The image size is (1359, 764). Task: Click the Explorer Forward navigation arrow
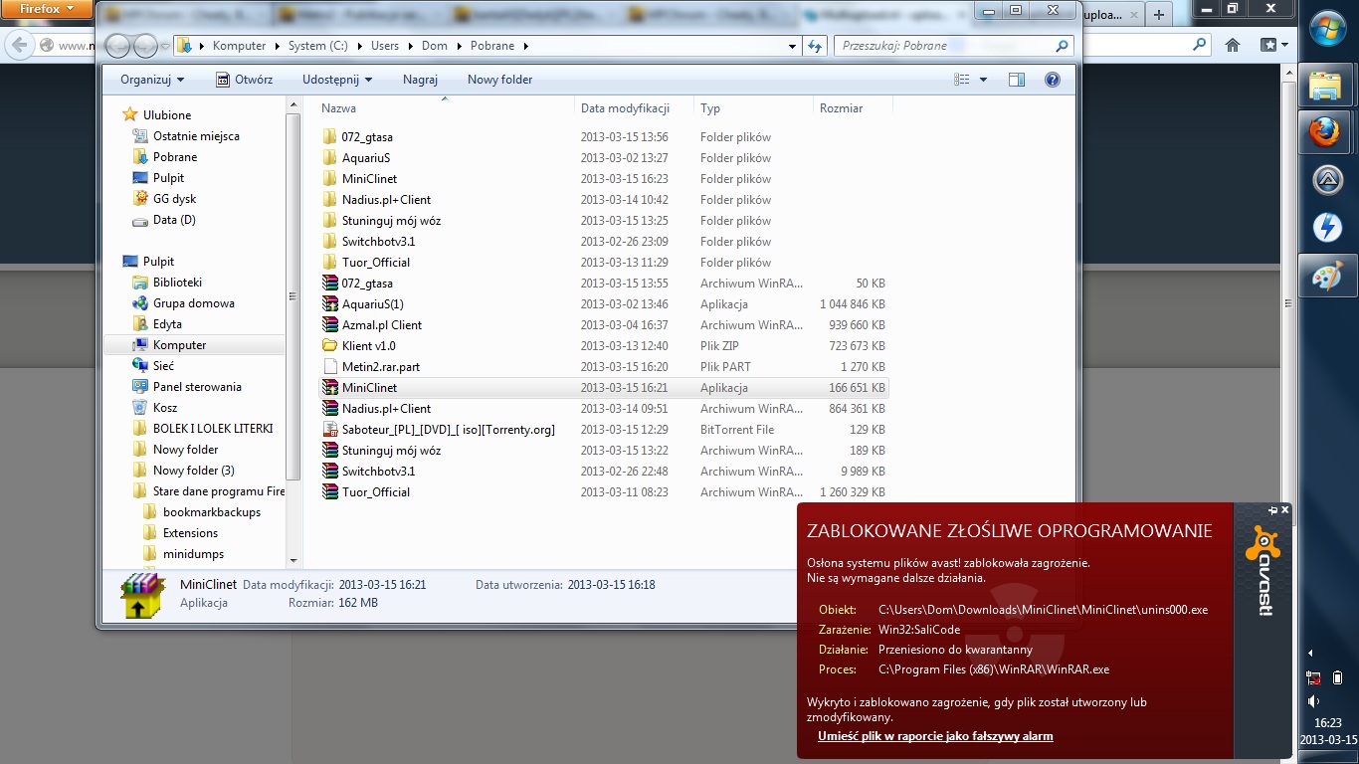145,46
